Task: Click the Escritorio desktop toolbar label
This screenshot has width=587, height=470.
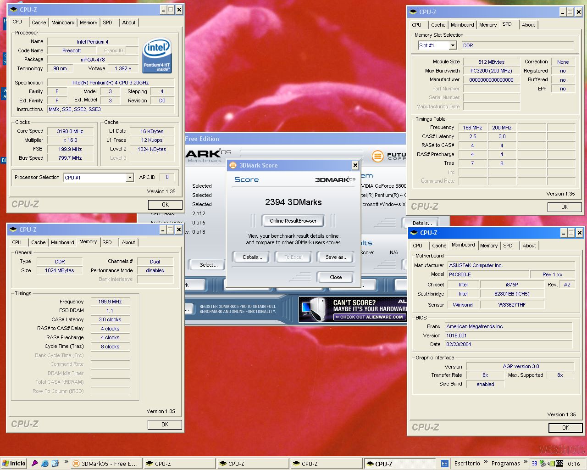Action: point(467,464)
